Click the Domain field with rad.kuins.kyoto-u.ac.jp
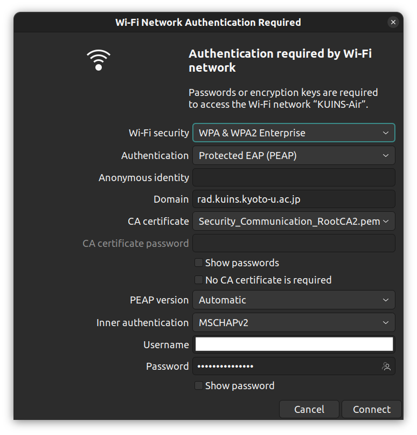The width and height of the screenshot is (417, 435). tap(294, 199)
